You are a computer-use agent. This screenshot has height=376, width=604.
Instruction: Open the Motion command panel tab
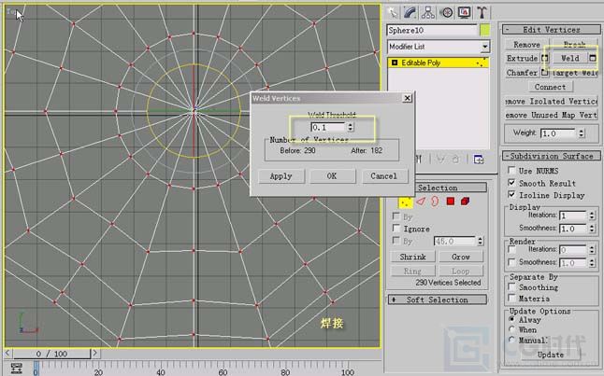446,13
